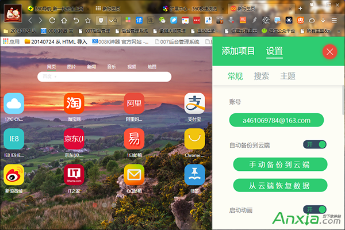Image resolution: width=345 pixels, height=230 pixels.
Task: Click the account a461069784@163.com button
Action: click(x=277, y=120)
